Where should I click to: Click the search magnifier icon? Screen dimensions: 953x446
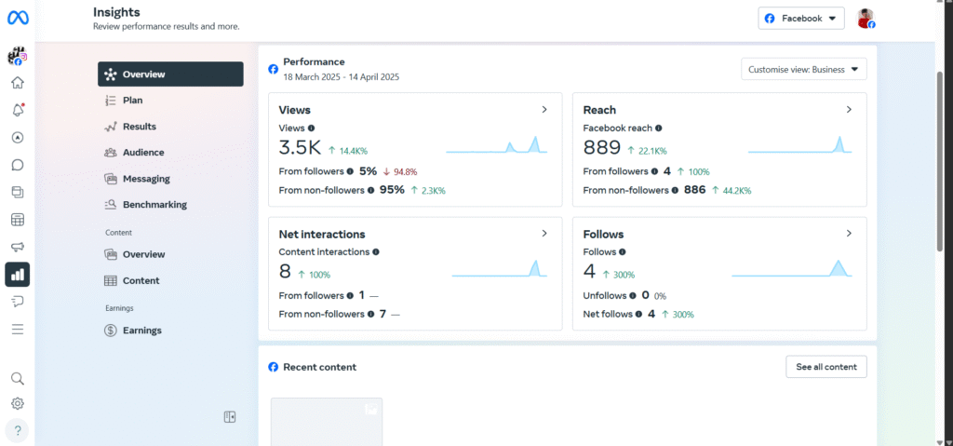[x=17, y=378]
